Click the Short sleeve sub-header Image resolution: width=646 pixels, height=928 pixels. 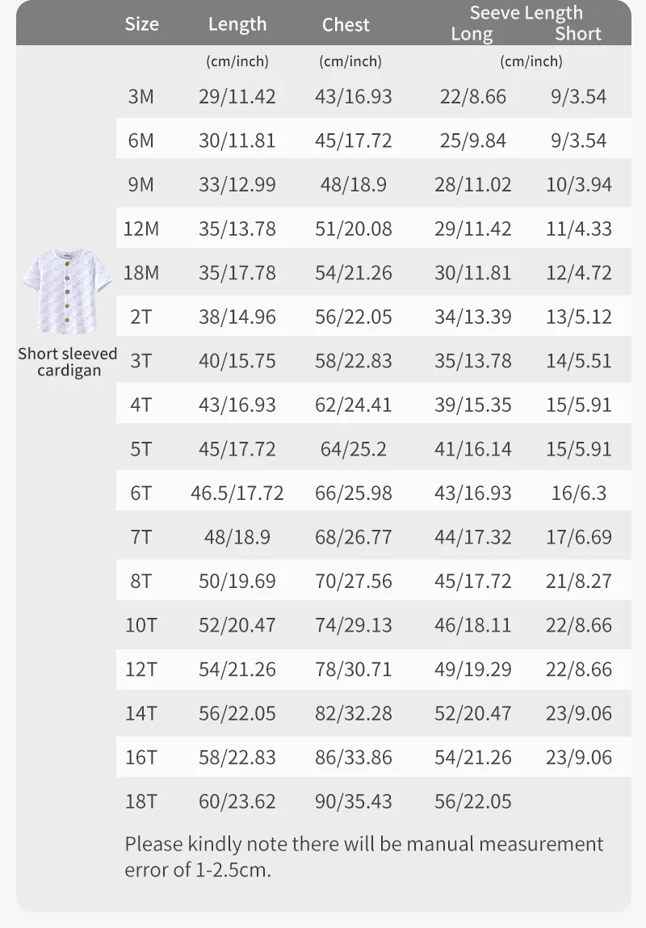pos(578,34)
